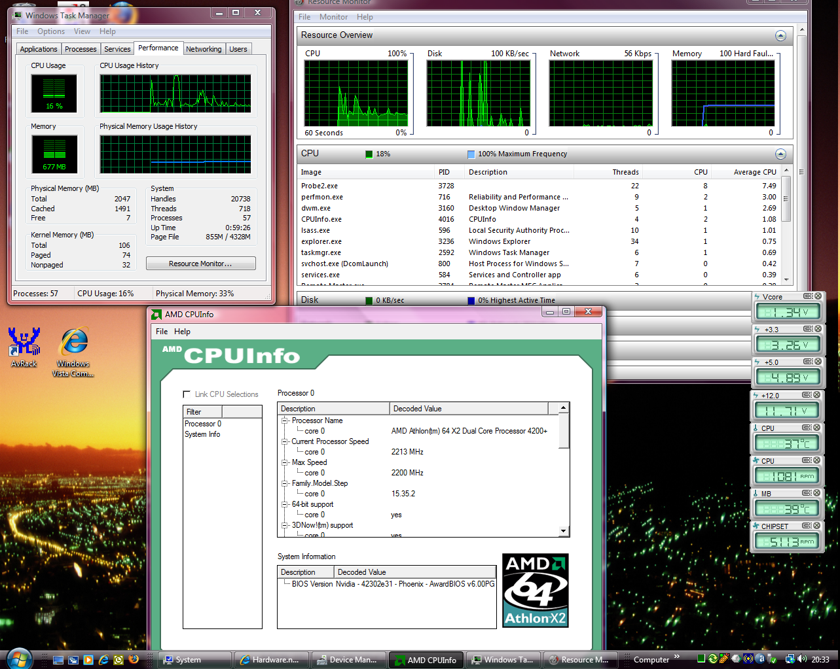Screen dimensions: 840x669
Task: Switch to Device Man... taskbar button
Action: click(349, 660)
